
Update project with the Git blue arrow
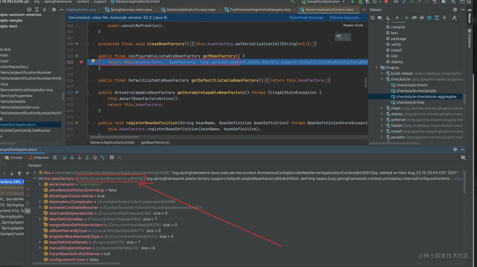tap(404, 2)
